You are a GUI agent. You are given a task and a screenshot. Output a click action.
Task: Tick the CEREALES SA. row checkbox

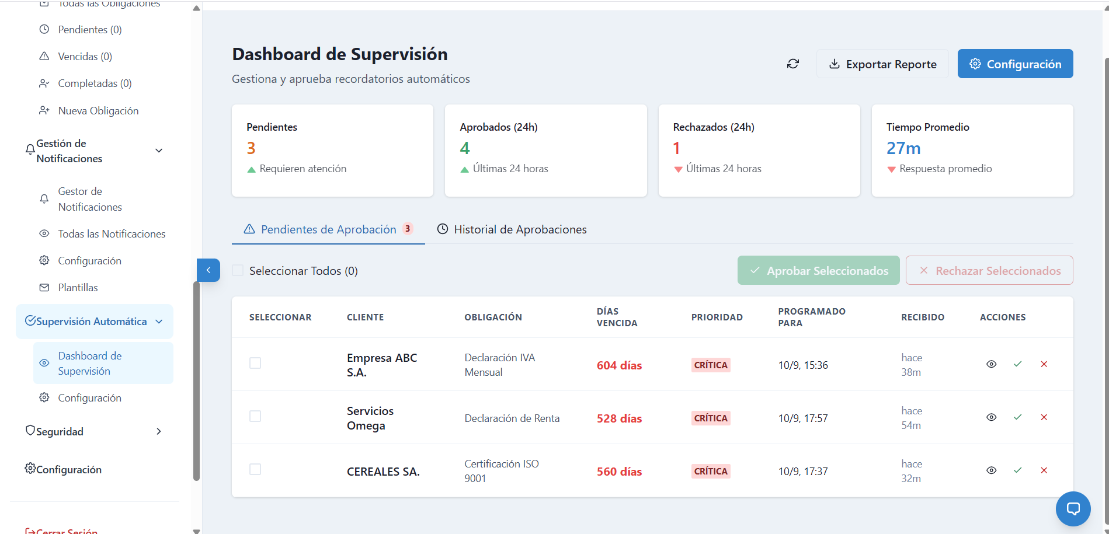[x=255, y=469]
